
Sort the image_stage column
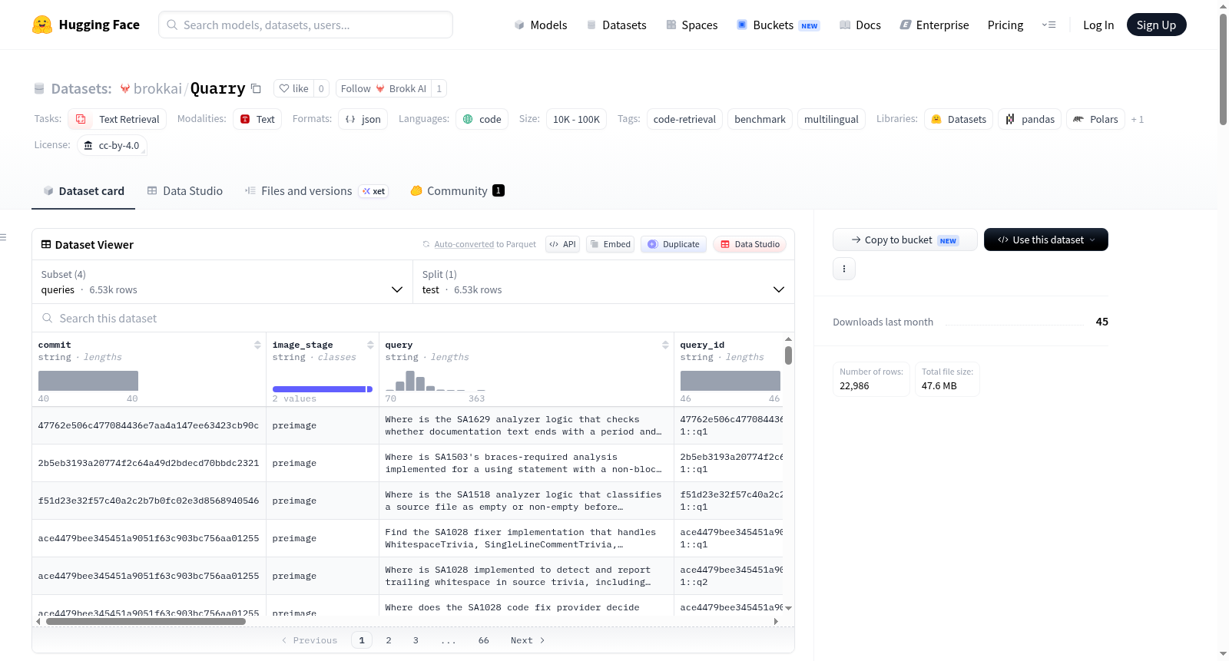[370, 345]
